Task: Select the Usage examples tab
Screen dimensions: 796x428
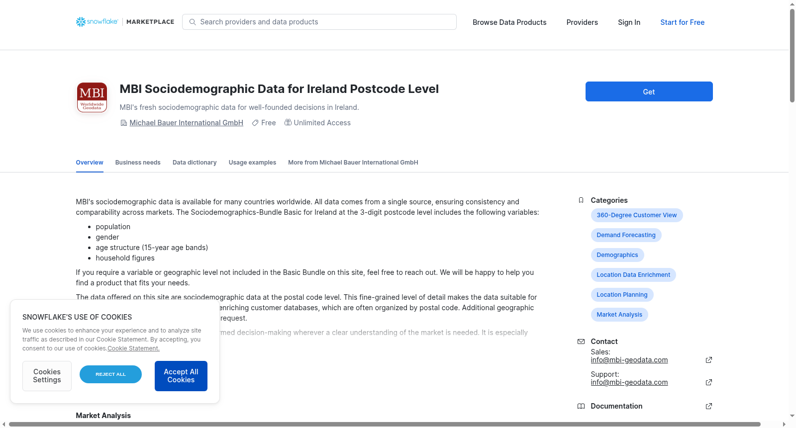Action: pyautogui.click(x=252, y=163)
